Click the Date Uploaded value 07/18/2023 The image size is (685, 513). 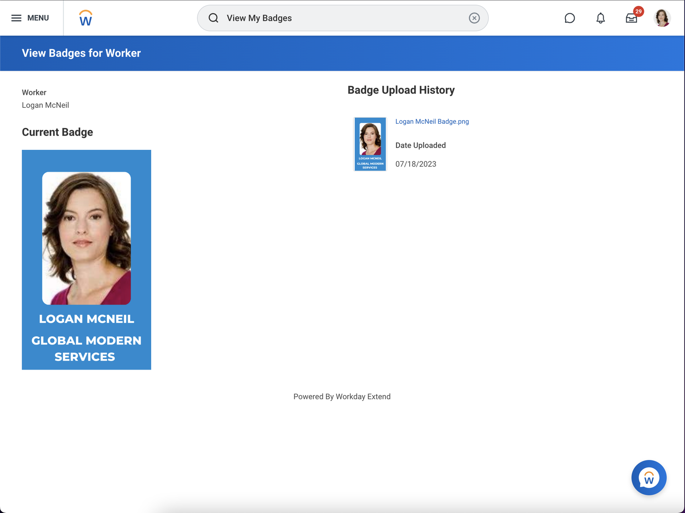[416, 164]
